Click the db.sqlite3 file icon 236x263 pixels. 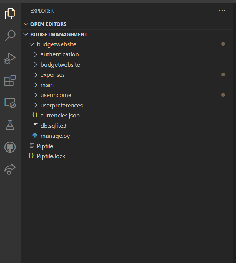[36, 125]
